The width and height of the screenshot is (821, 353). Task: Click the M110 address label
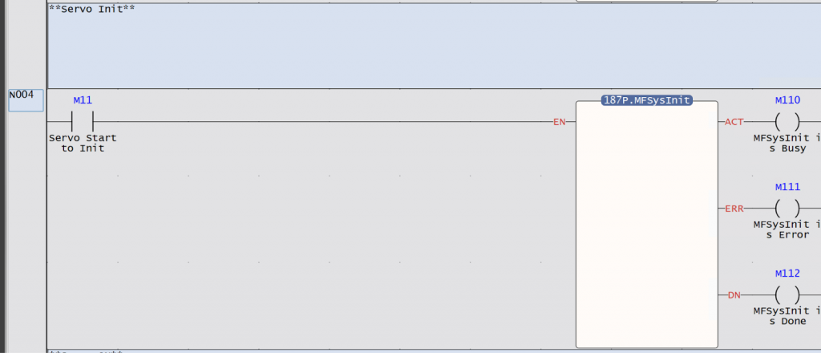click(x=787, y=100)
